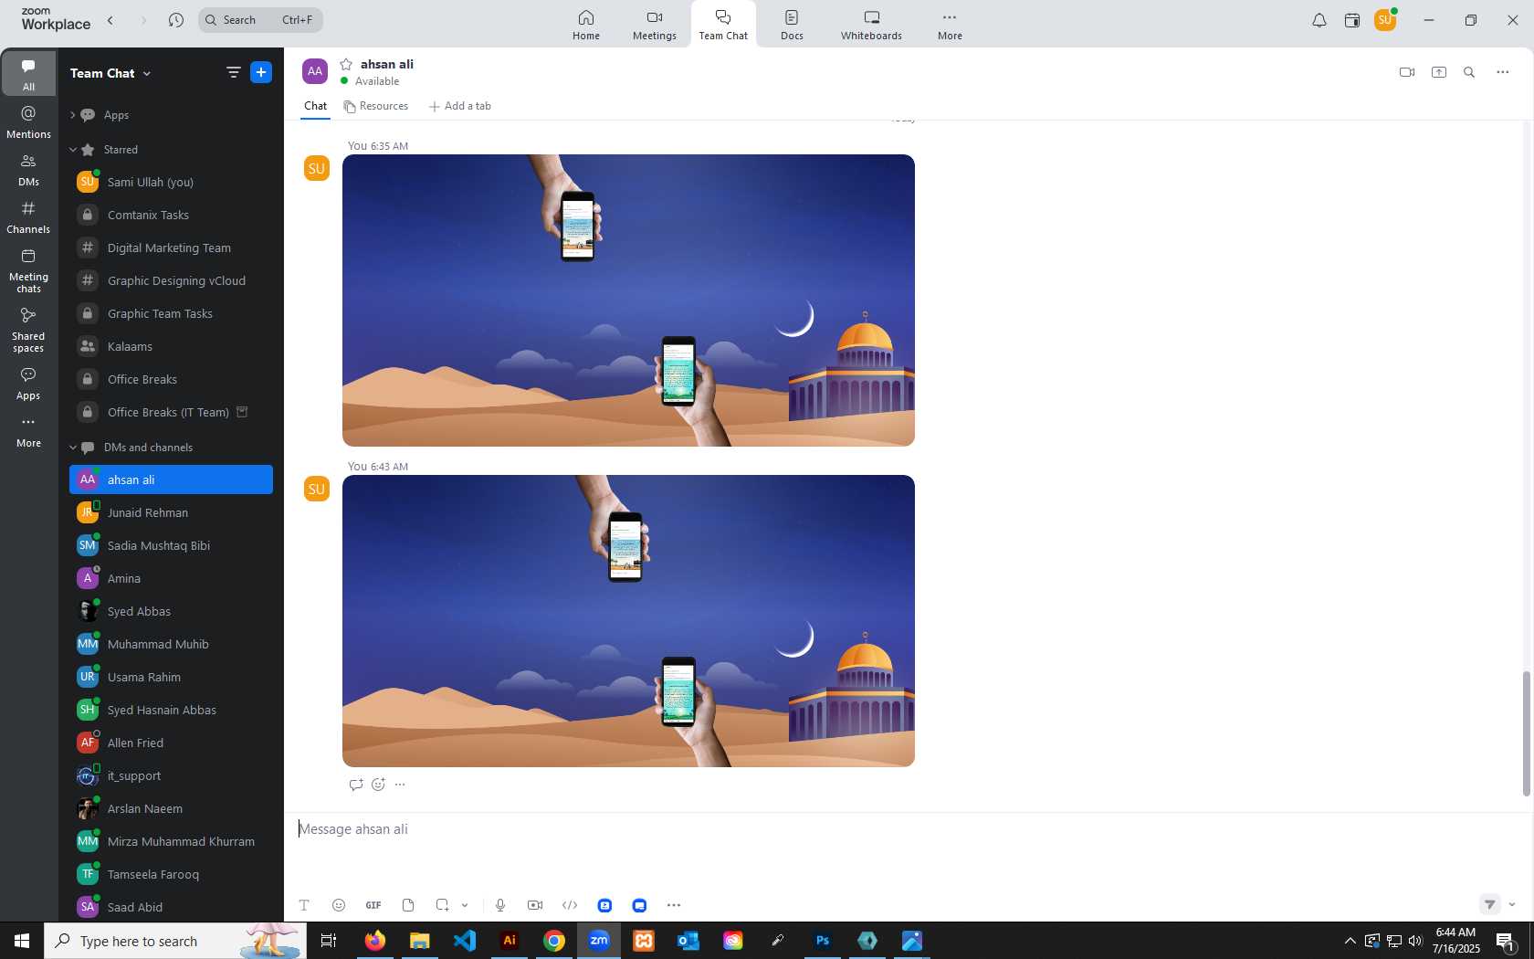Click Add a tab
1534x959 pixels.
(x=459, y=106)
